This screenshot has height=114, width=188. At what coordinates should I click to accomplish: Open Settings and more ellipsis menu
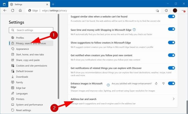coord(183,11)
